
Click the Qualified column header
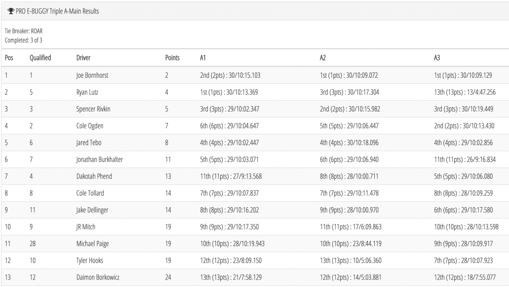(x=40, y=57)
